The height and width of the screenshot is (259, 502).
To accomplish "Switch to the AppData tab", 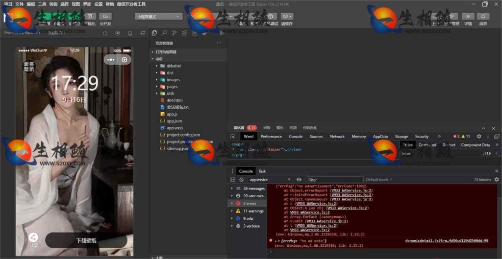I will [380, 136].
